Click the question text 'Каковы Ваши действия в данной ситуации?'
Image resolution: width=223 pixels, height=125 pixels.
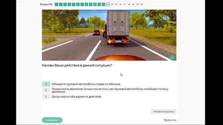pos(77,65)
